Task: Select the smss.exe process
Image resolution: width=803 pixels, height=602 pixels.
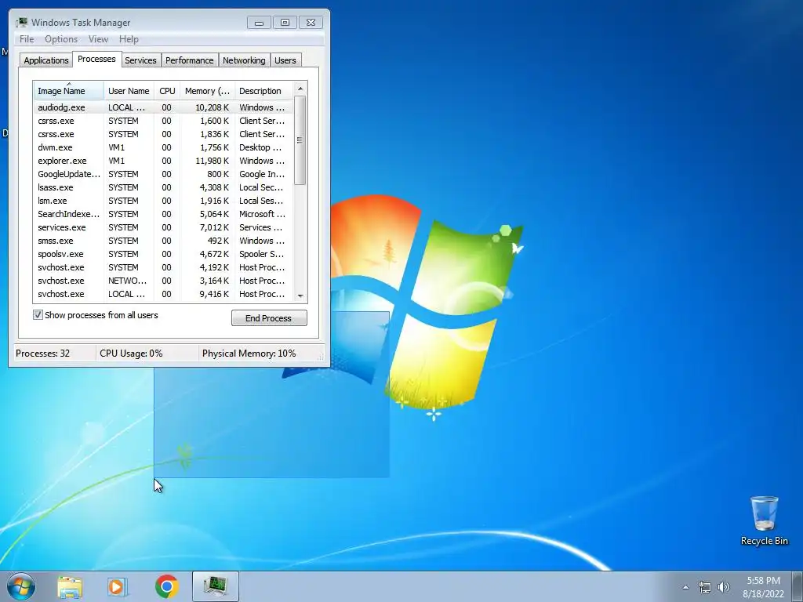Action: pyautogui.click(x=163, y=241)
